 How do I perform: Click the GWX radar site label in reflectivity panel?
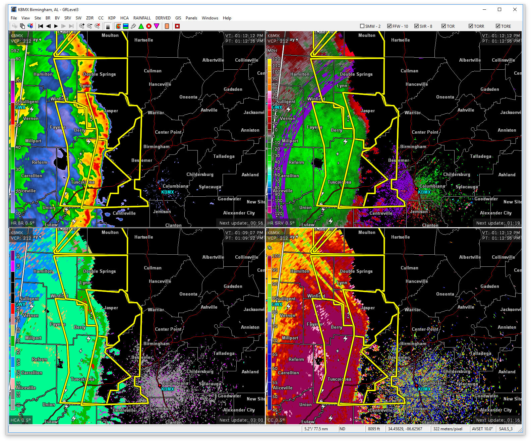coord(20,107)
